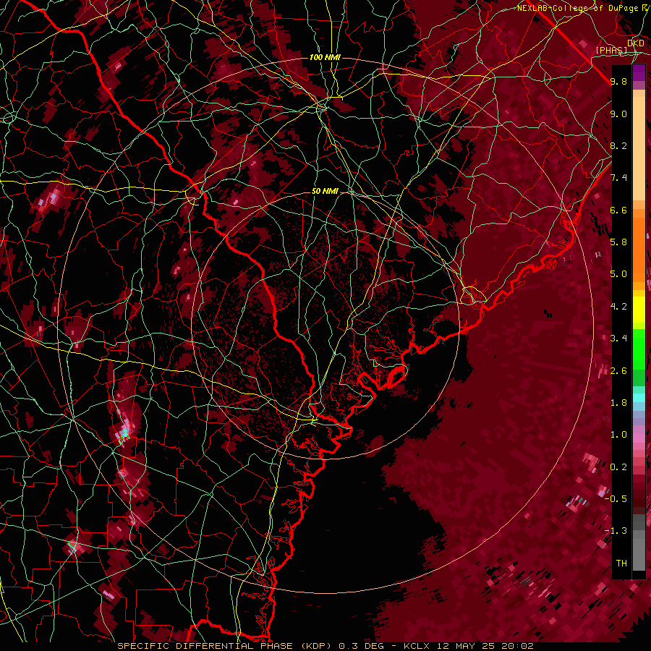Click the 'TH' threshold label on the scale

(x=621, y=563)
